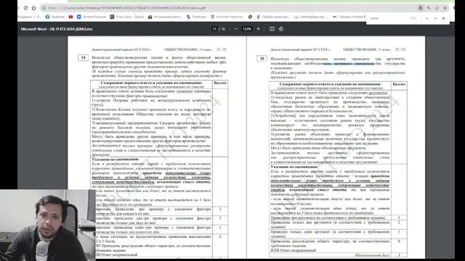Rotate the PDF document counterclockwise
Viewport: 465px width, 261px height.
pyautogui.click(x=281, y=29)
